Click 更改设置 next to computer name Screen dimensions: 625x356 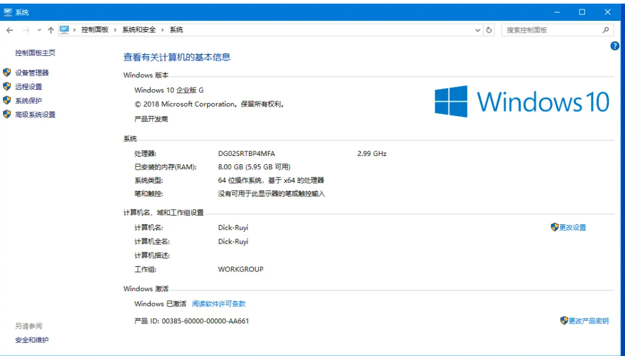tap(573, 227)
